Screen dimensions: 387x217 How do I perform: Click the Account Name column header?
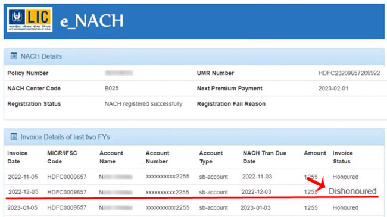point(111,157)
